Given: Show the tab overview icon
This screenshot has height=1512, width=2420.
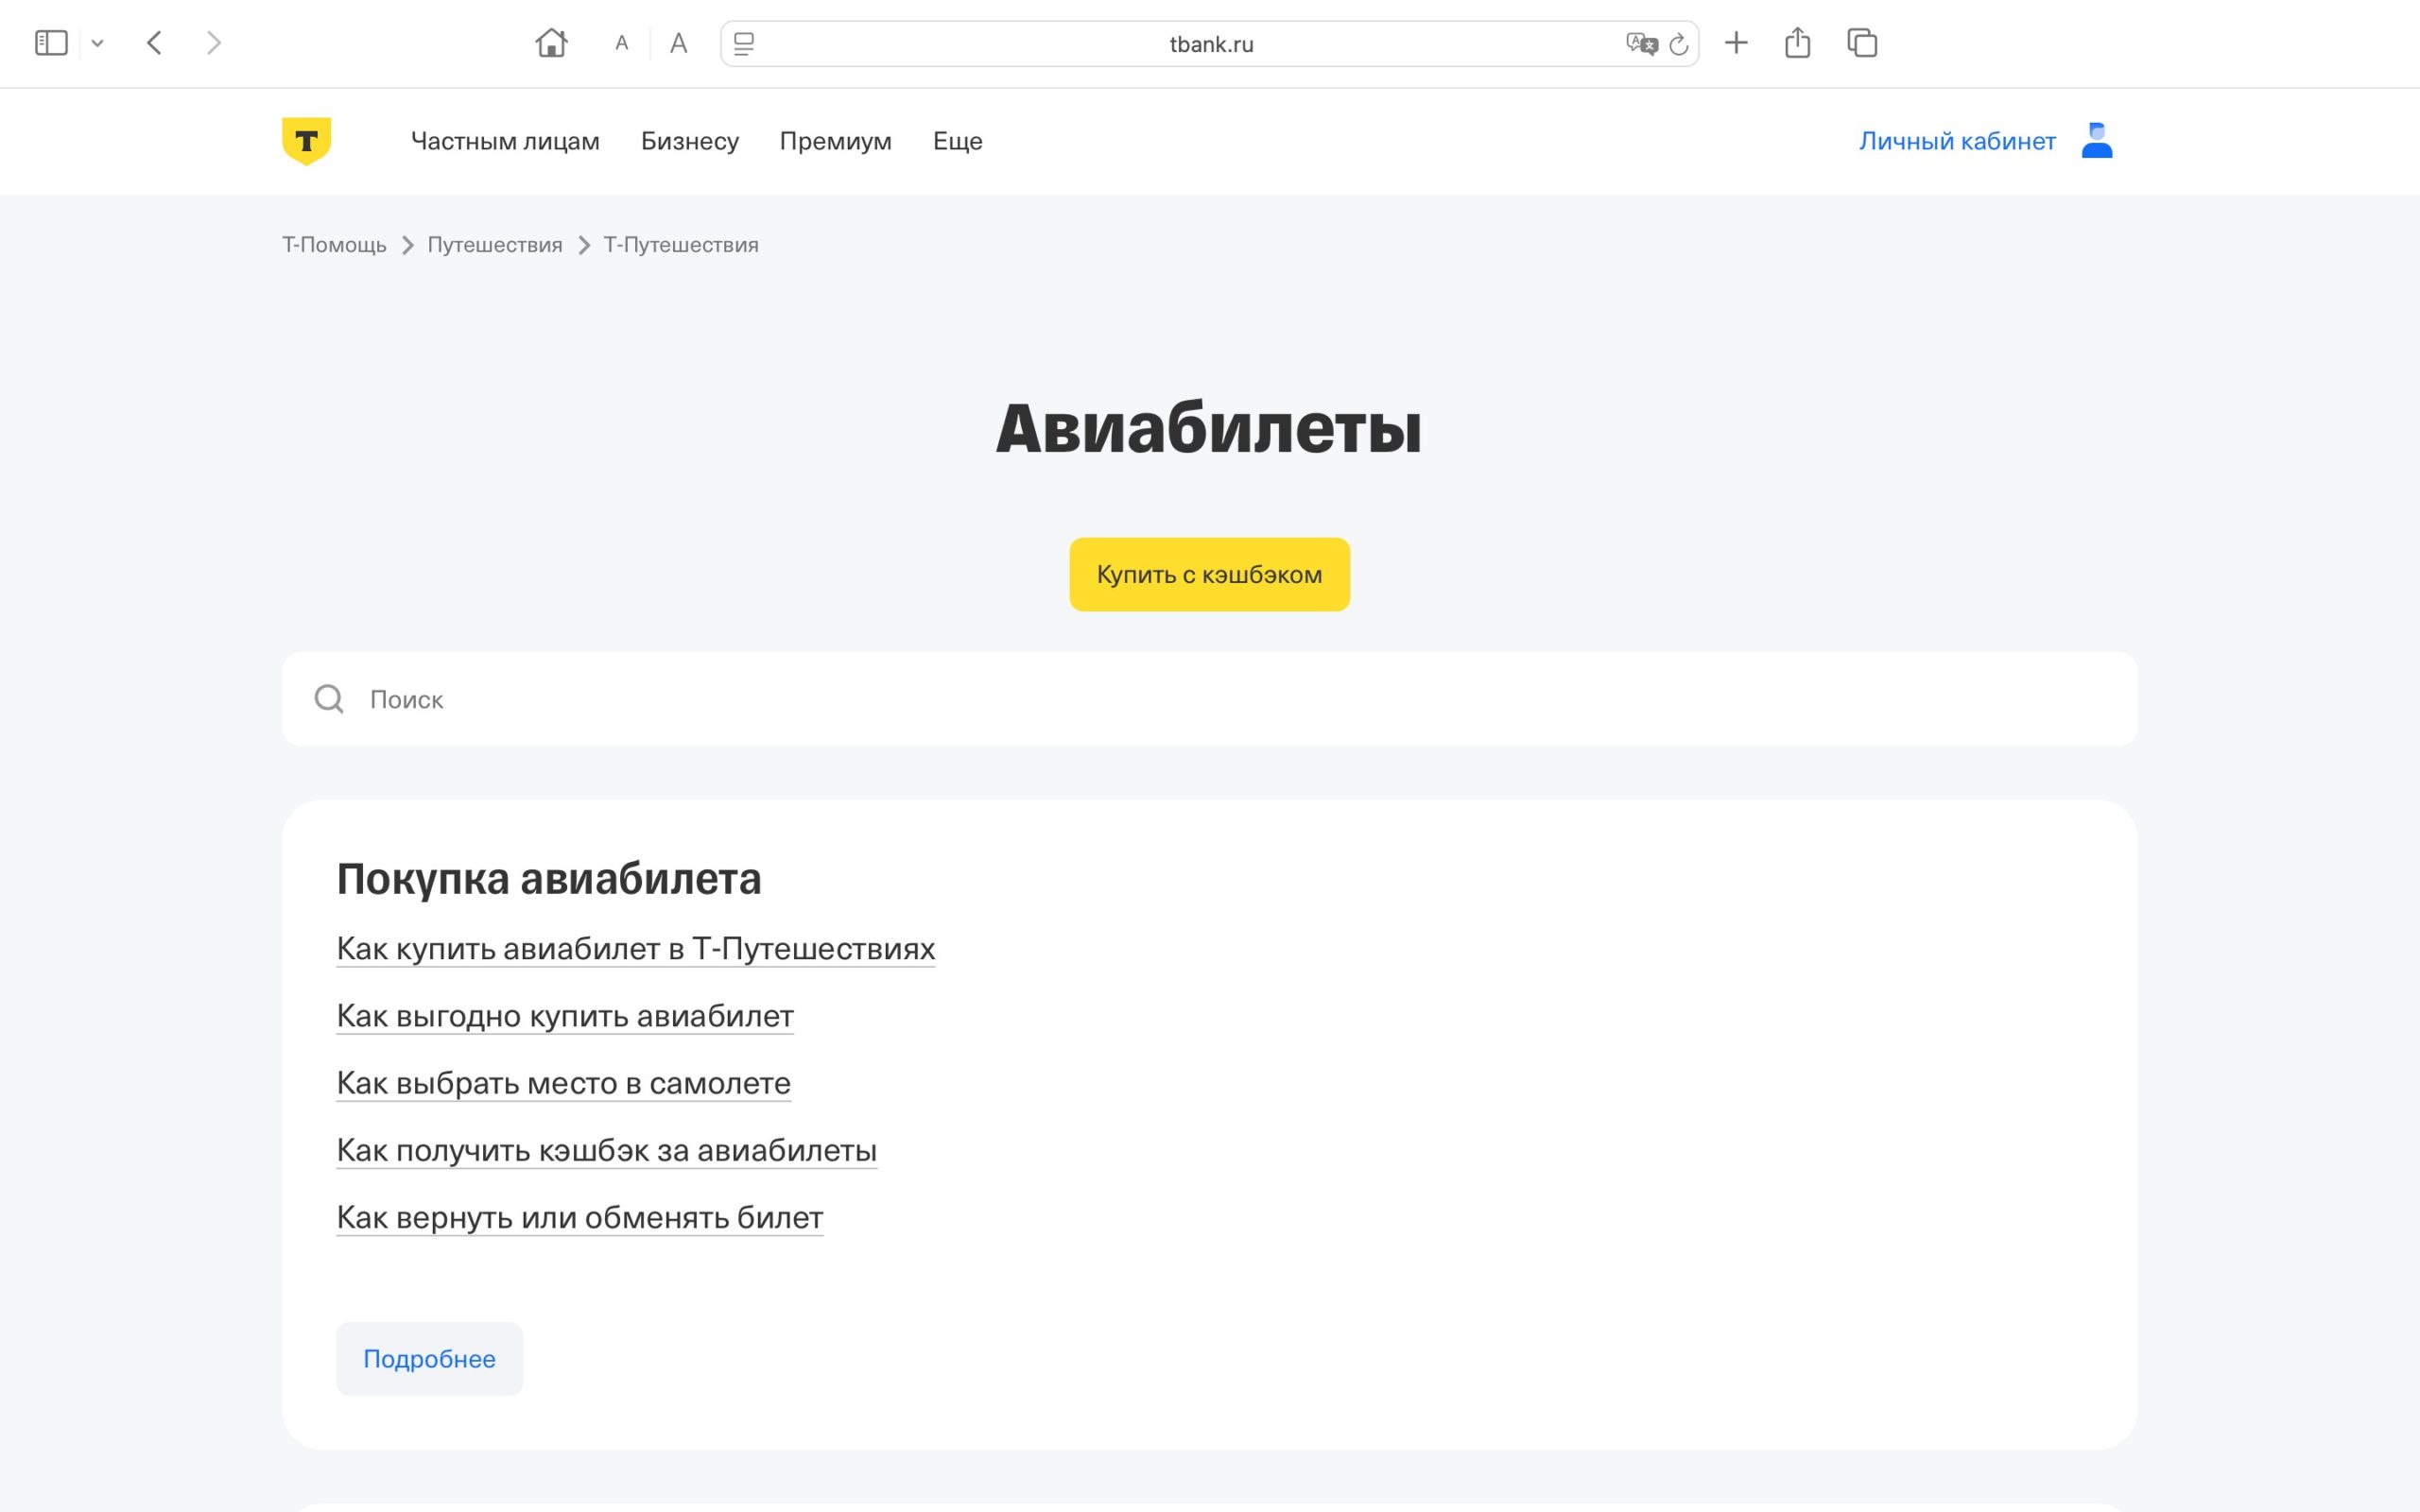Looking at the screenshot, I should 1862,43.
